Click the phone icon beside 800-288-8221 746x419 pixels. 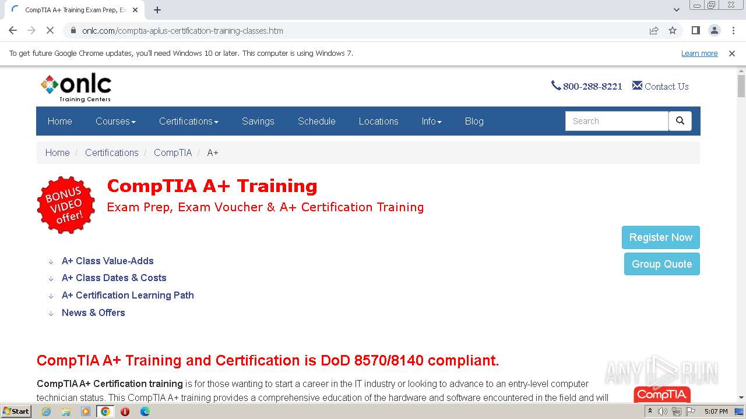coord(556,86)
